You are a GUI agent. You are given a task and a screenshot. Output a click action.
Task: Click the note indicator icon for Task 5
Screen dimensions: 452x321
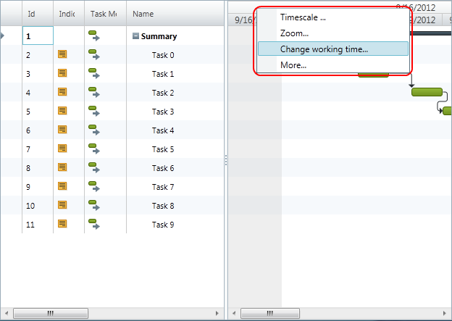coord(62,149)
